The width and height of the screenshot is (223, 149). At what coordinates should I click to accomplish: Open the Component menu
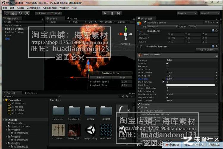tap(50, 8)
